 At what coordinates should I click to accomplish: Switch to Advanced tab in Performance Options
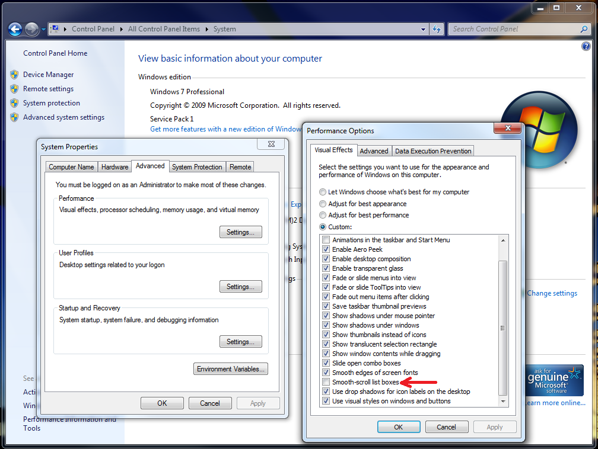pyautogui.click(x=374, y=151)
